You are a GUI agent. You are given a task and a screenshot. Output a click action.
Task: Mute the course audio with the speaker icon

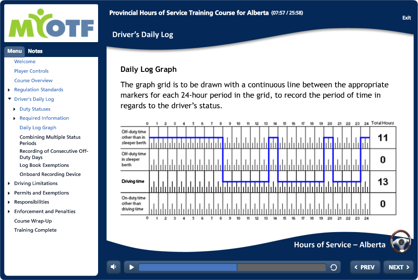click(x=113, y=267)
